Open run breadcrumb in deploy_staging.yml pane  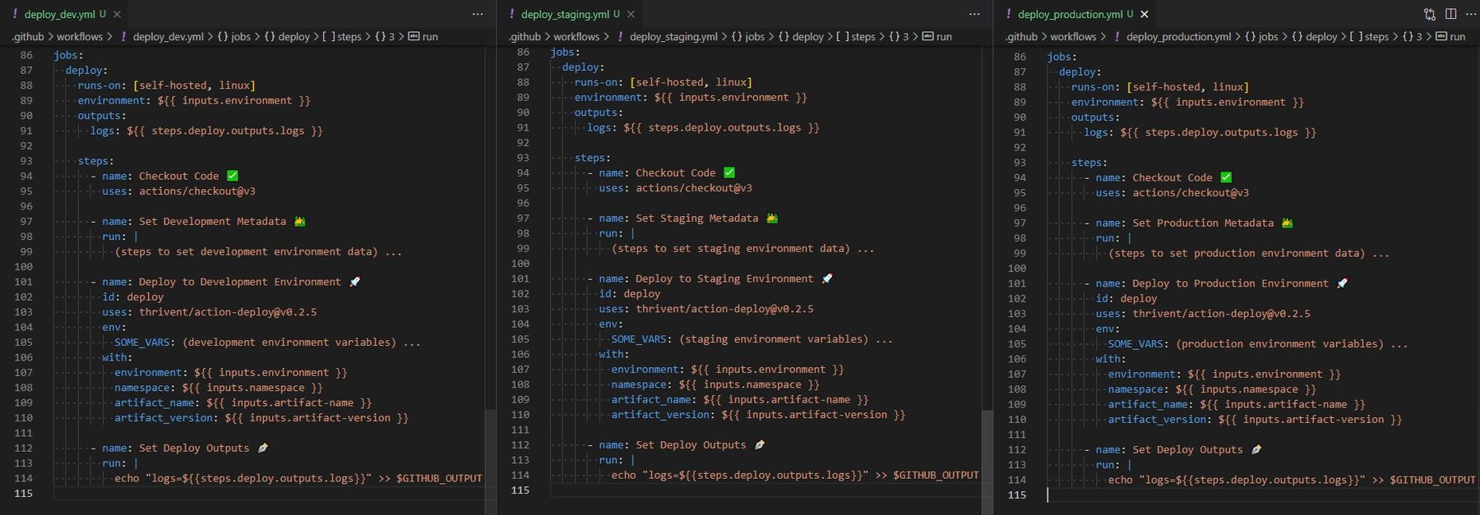click(x=937, y=37)
